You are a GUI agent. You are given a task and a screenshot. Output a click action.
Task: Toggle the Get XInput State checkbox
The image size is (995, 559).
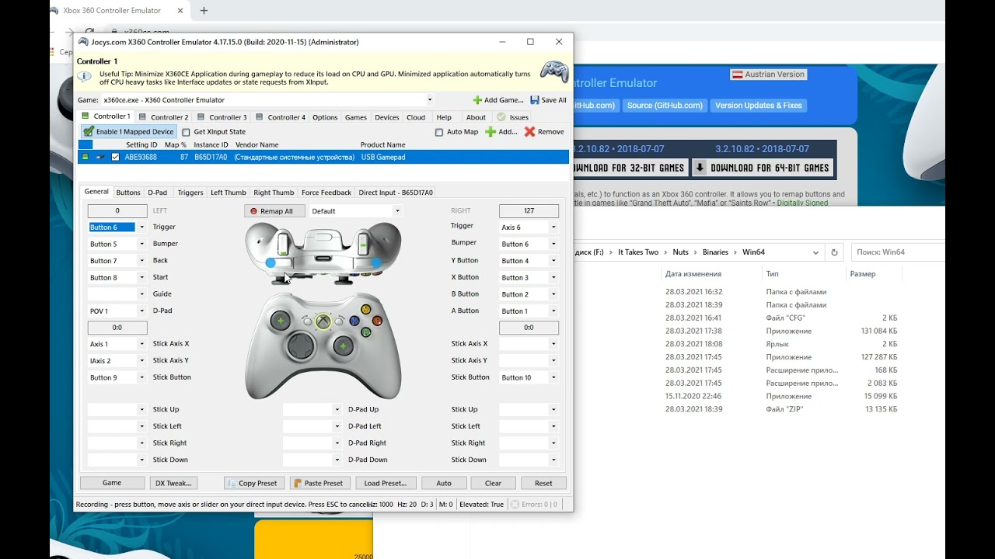(186, 132)
